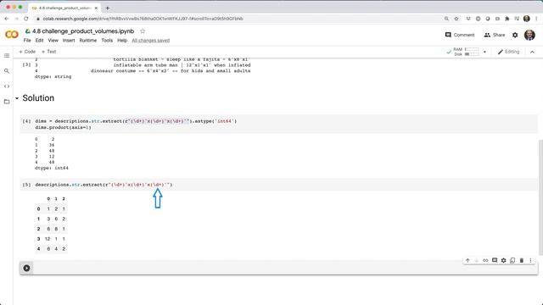
Task: Copy link to cell icon
Action: (x=485, y=260)
